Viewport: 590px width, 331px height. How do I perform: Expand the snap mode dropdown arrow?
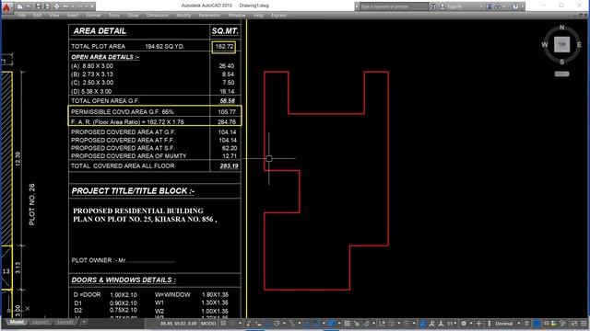(x=240, y=323)
